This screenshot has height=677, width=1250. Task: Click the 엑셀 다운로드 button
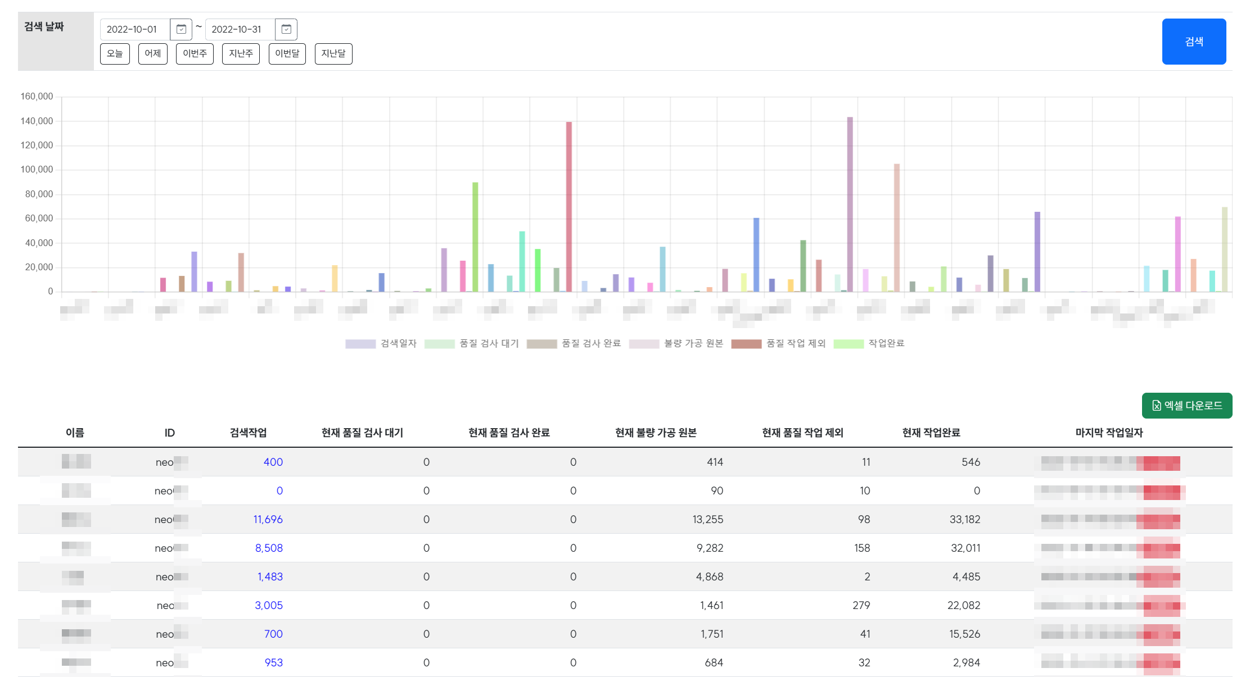tap(1186, 406)
